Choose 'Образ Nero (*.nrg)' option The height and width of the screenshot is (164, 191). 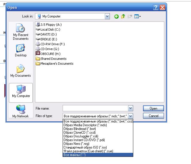click(98, 144)
